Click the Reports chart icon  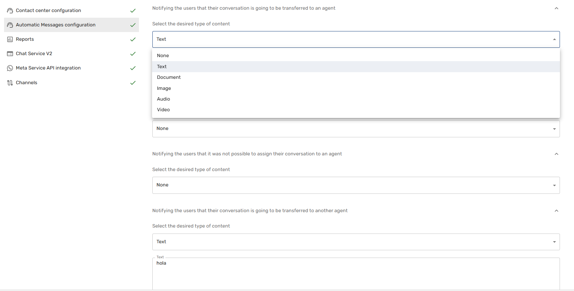pos(10,39)
